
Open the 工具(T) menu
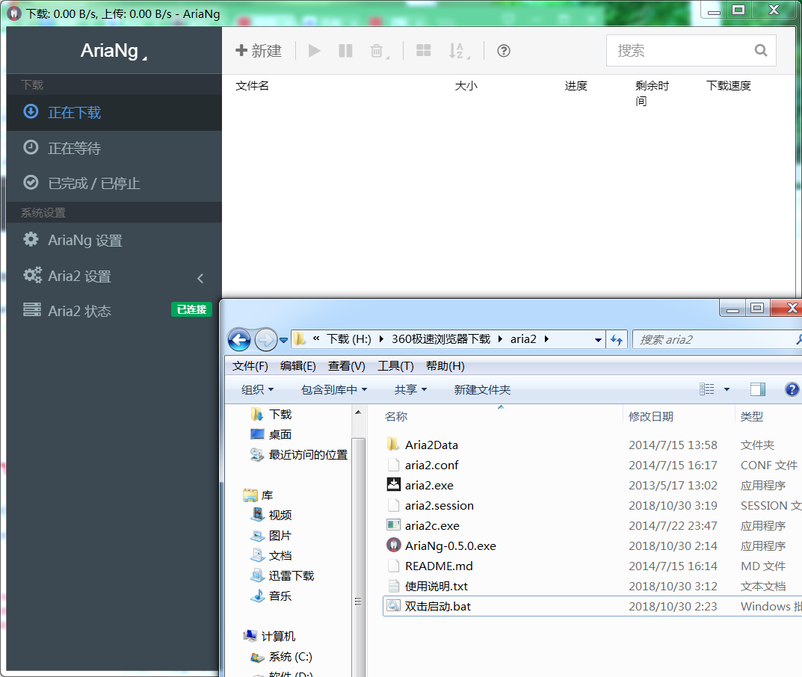click(x=395, y=366)
